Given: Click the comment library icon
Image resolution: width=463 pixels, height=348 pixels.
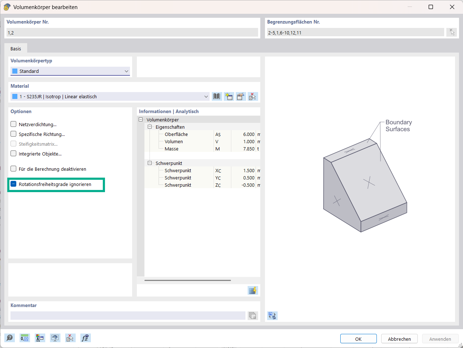Looking at the screenshot, I should (x=253, y=315).
